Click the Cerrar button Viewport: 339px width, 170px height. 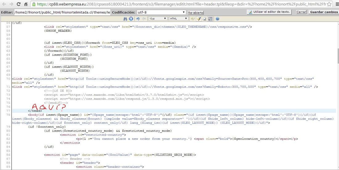click(301, 12)
